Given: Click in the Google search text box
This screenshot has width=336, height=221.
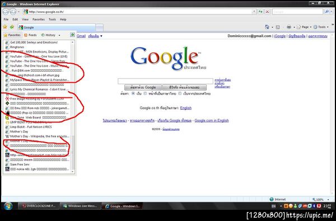Looking at the screenshot, I should tap(165, 81).
